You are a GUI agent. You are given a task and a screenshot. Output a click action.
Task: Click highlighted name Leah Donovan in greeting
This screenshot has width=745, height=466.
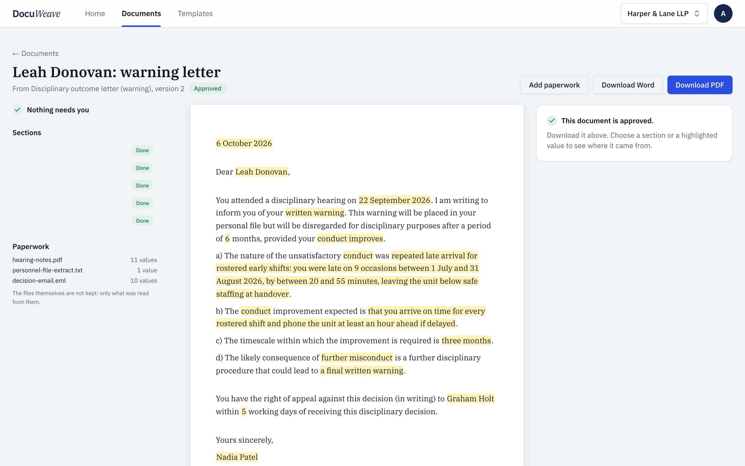(x=261, y=172)
